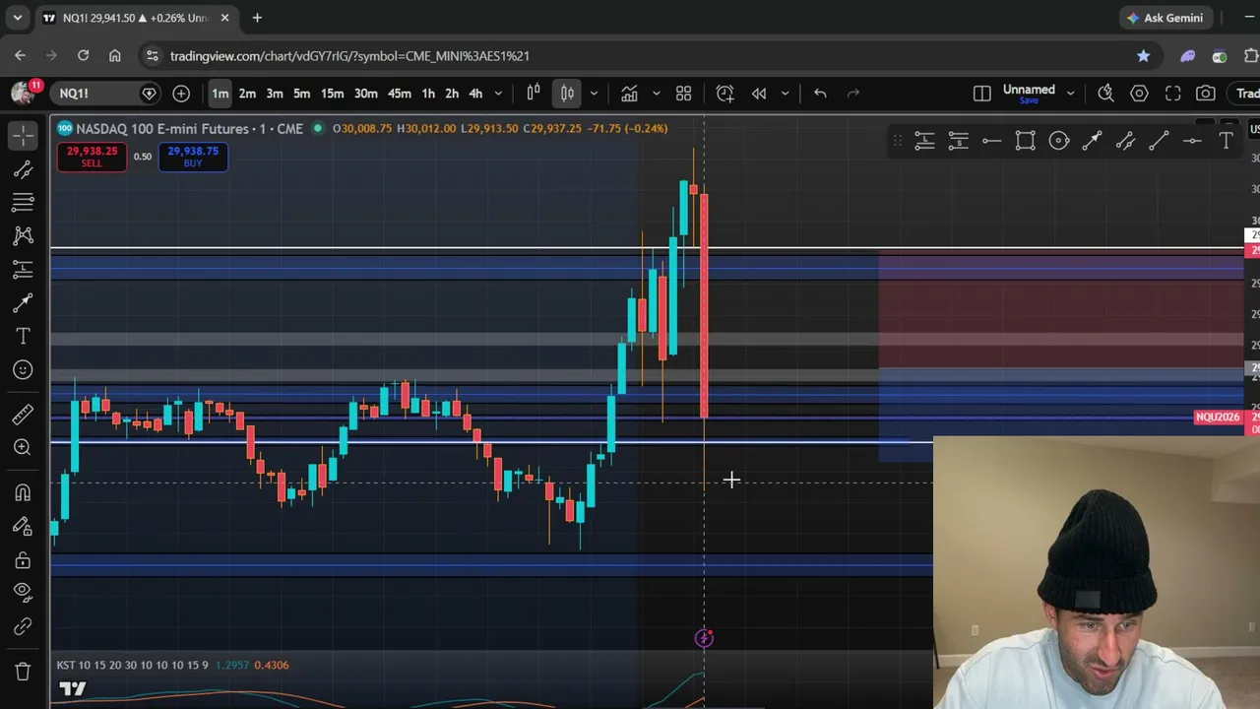1260x709 pixels.
Task: Open the Ask Gemini panel
Action: pos(1165,18)
